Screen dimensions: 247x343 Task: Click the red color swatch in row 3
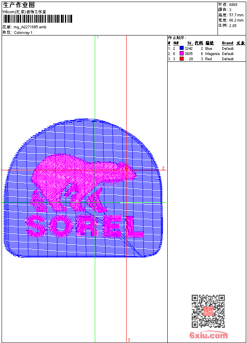tap(181, 59)
